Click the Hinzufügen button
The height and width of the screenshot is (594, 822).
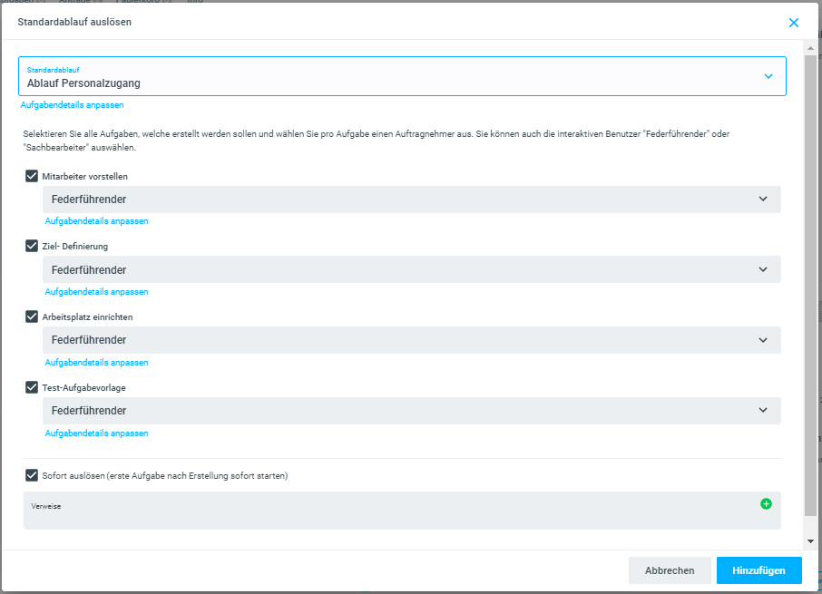point(758,570)
